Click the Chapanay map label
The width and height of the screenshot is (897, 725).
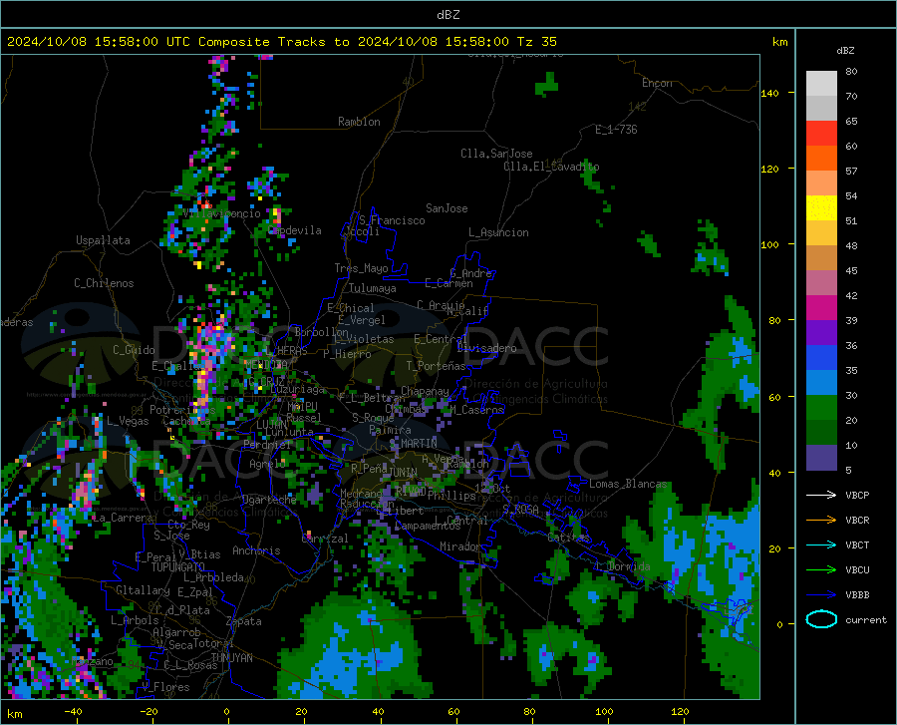click(x=425, y=391)
